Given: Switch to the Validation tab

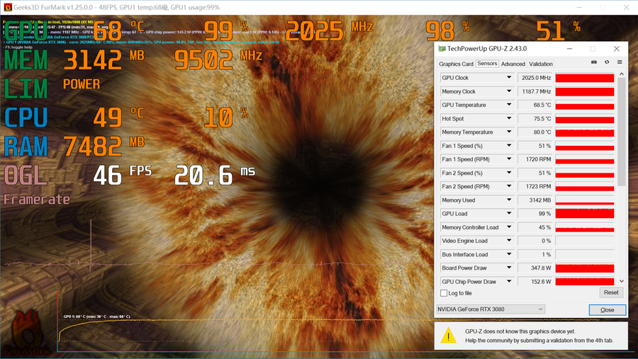Looking at the screenshot, I should (x=541, y=64).
